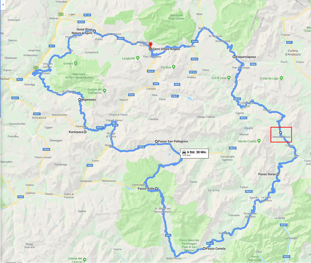311x263 pixels.
Task: Select the Karerpass waypoint marker
Action: click(85, 132)
